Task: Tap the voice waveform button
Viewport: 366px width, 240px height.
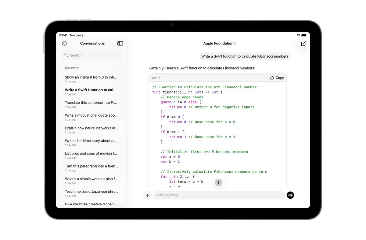Action: pyautogui.click(x=290, y=195)
